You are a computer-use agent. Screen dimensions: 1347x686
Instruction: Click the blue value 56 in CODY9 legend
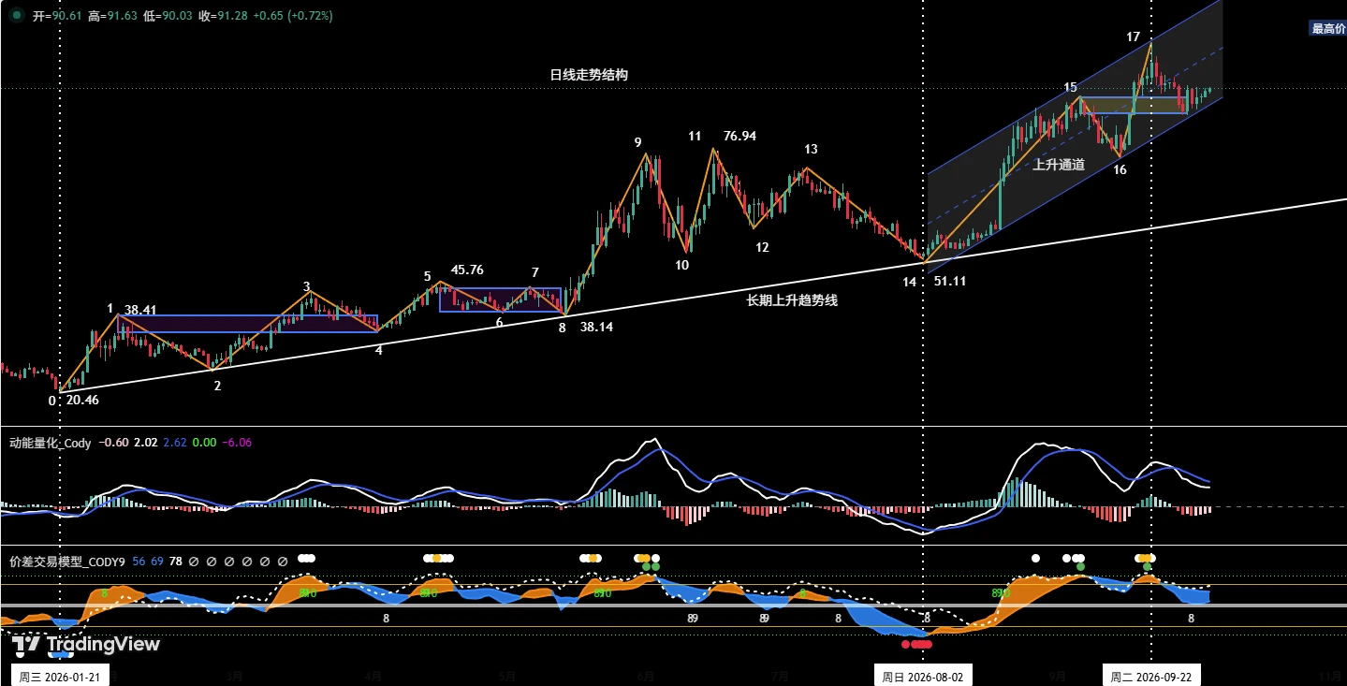(x=139, y=562)
